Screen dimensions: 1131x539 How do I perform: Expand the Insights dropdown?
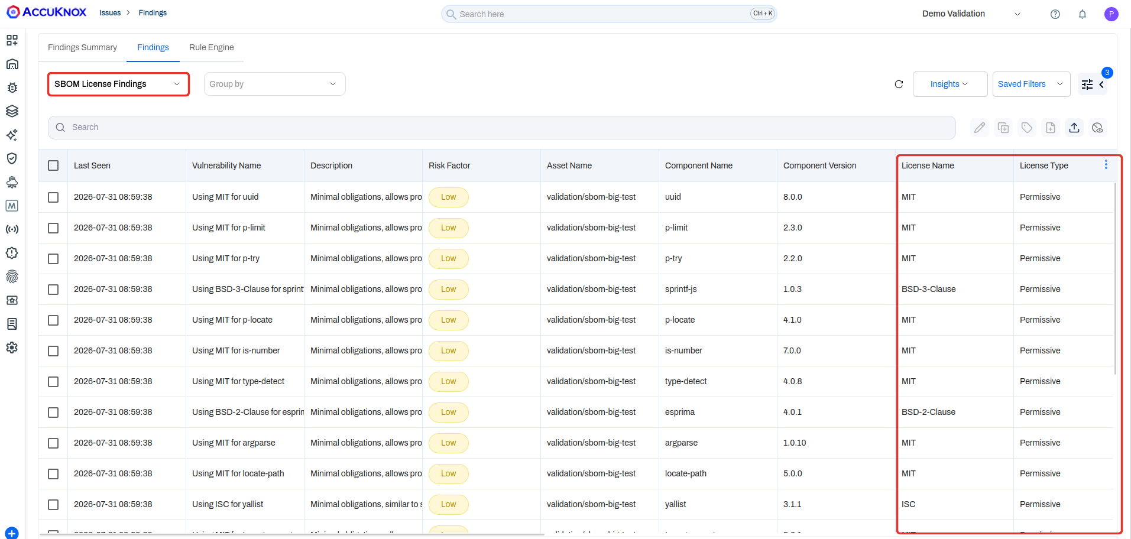949,84
